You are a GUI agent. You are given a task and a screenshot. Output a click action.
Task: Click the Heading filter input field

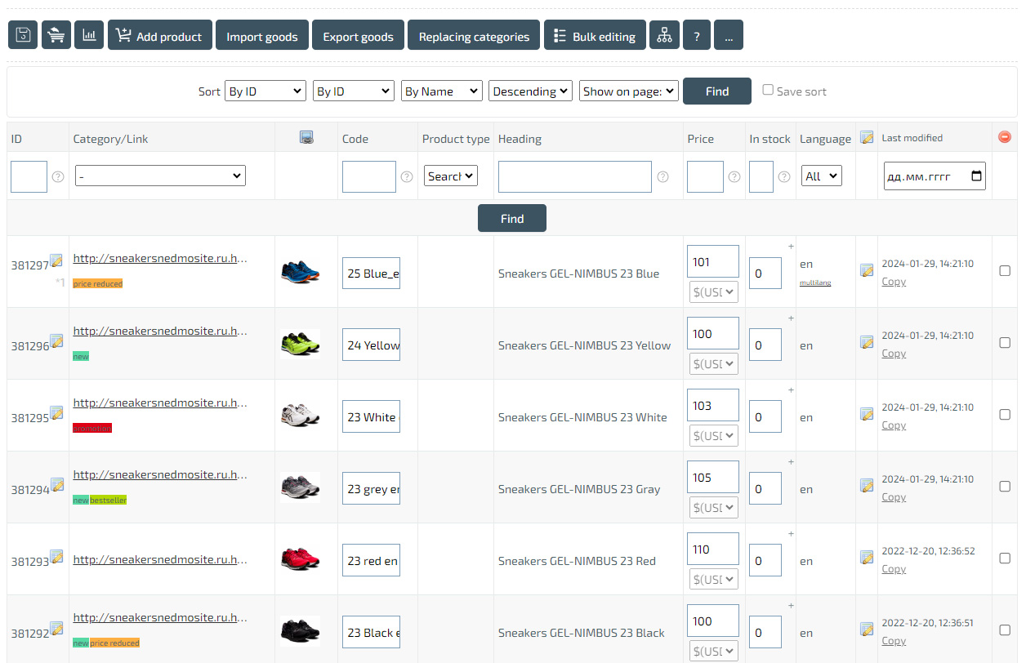point(574,176)
